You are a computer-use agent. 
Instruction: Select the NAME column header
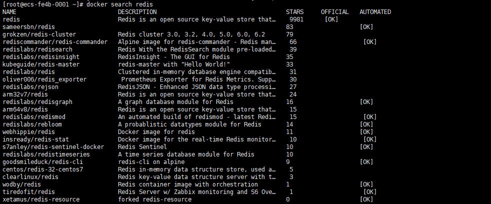tap(9, 12)
